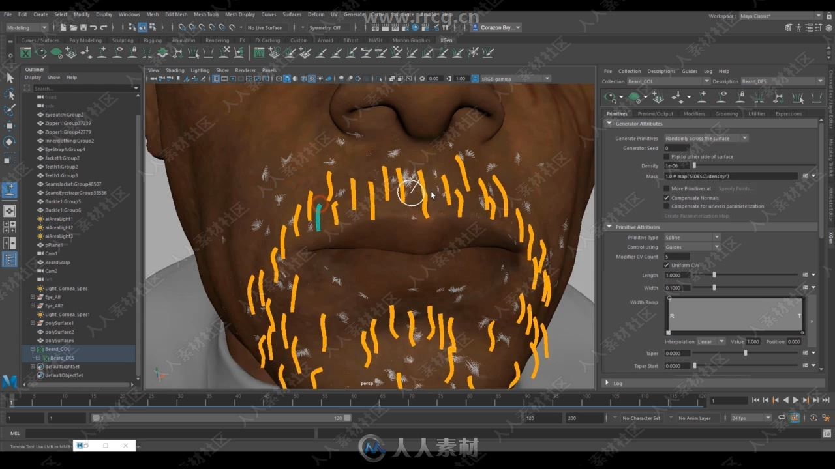Click the Density Mask expression editor icon
The height and width of the screenshot is (469, 835).
pos(805,176)
